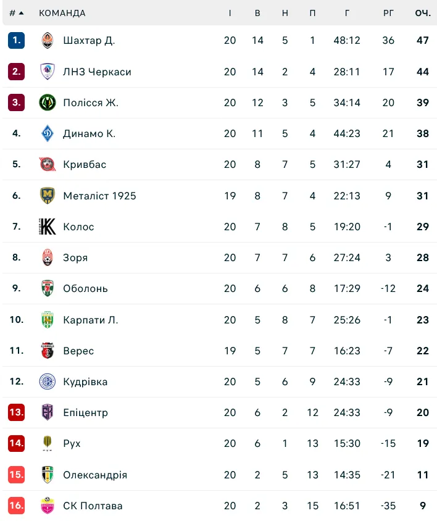Click the Rukh club logo
The height and width of the screenshot is (521, 437).
(x=48, y=443)
